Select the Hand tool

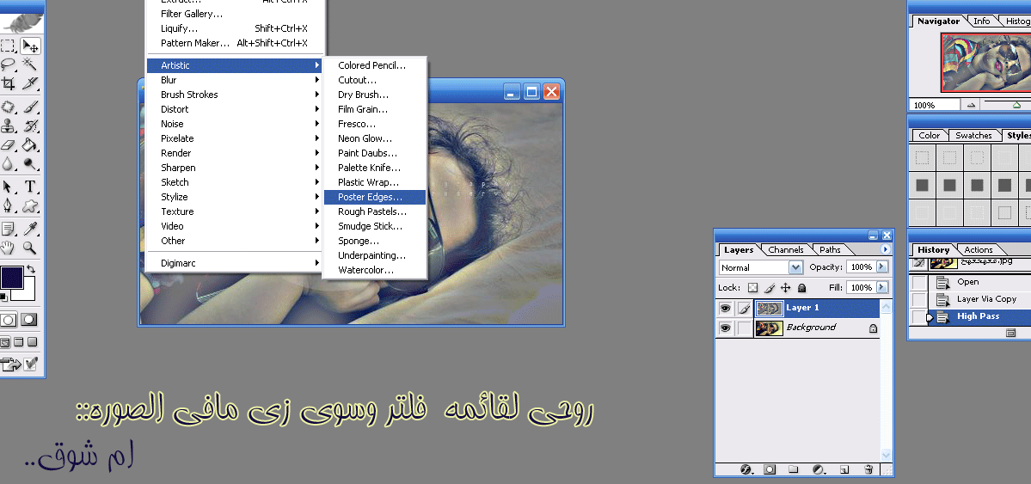pyautogui.click(x=9, y=248)
